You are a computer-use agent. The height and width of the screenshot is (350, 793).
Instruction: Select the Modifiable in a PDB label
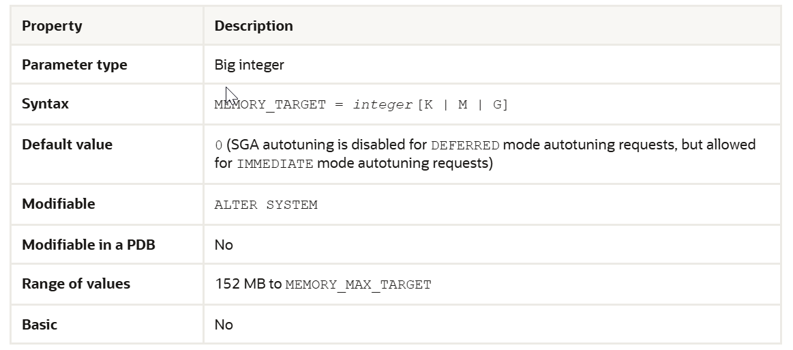89,244
